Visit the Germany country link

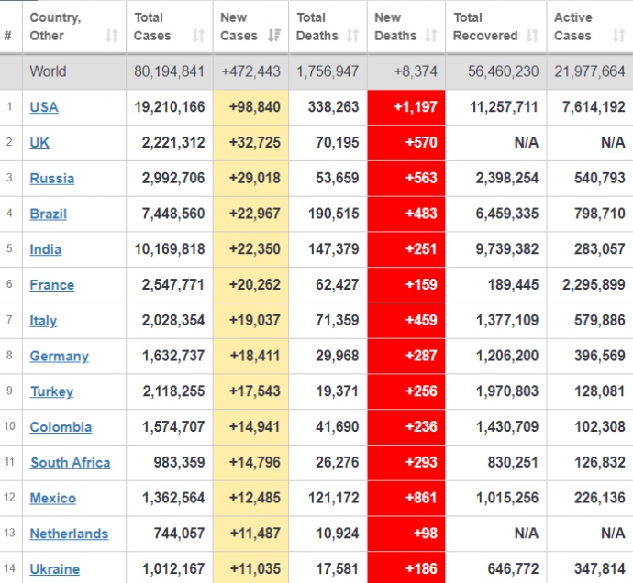click(60, 356)
